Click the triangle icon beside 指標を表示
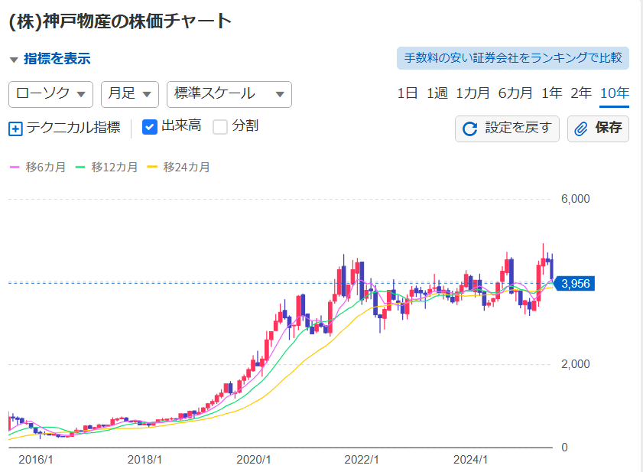The width and height of the screenshot is (643, 472). point(14,60)
